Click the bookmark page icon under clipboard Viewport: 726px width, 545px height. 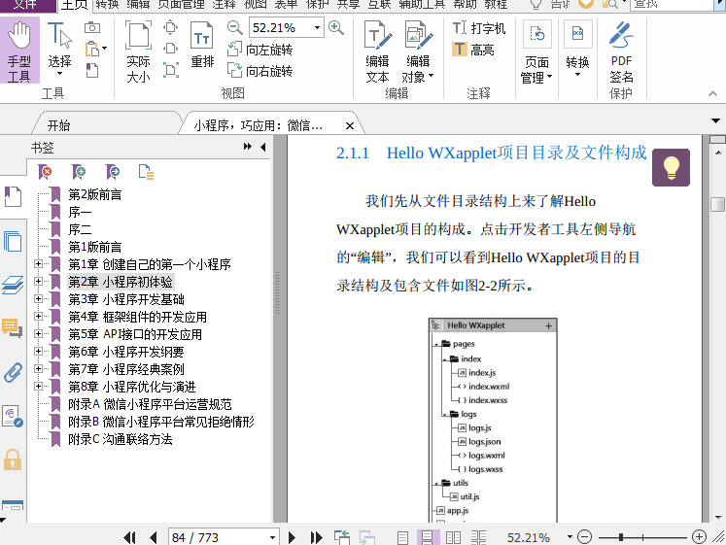92,70
